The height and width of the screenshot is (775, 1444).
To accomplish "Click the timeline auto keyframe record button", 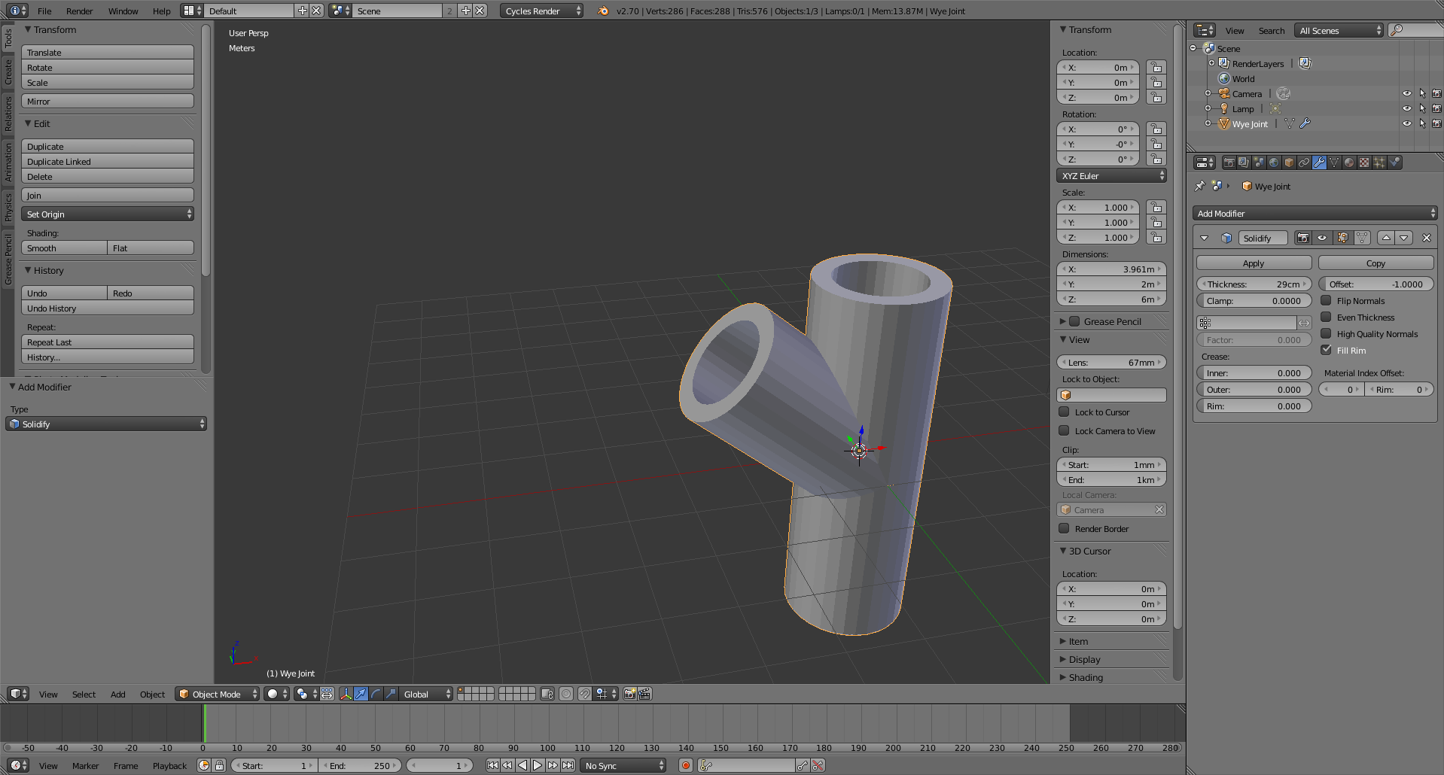I will click(685, 765).
